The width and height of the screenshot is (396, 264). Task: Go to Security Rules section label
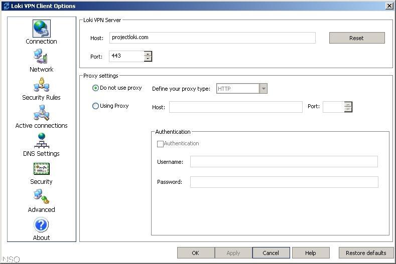pos(42,97)
